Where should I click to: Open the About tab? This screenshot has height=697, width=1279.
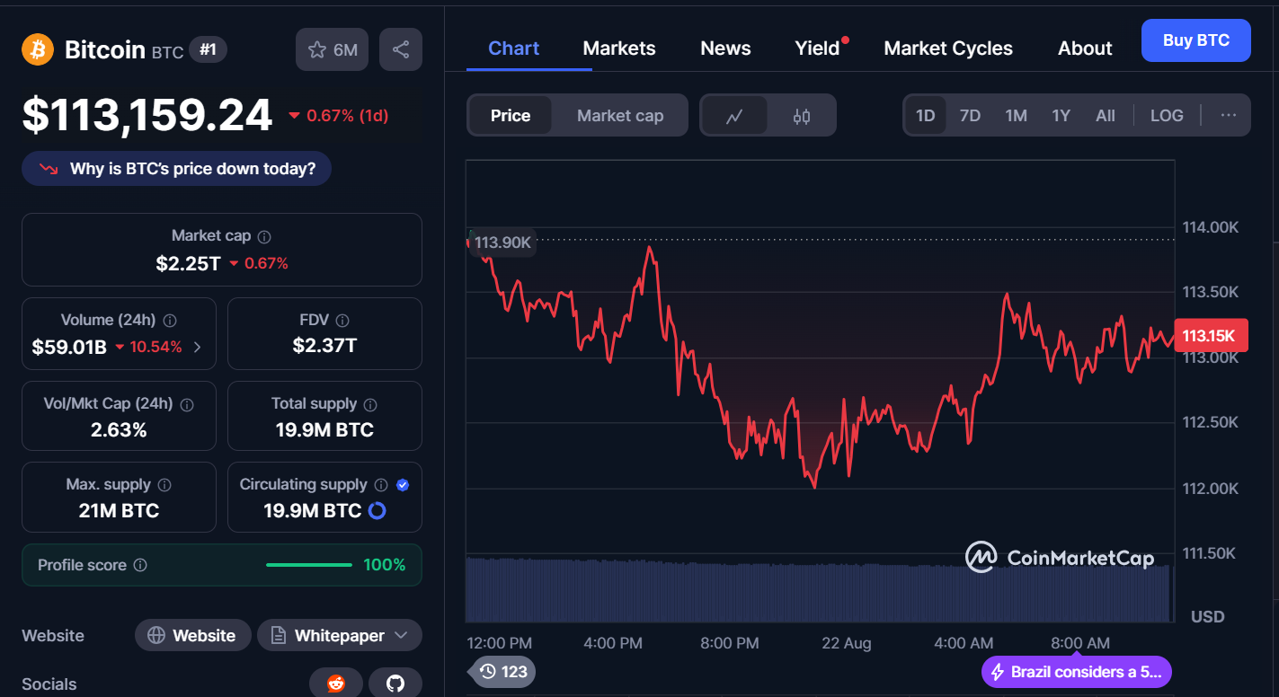[x=1085, y=49]
